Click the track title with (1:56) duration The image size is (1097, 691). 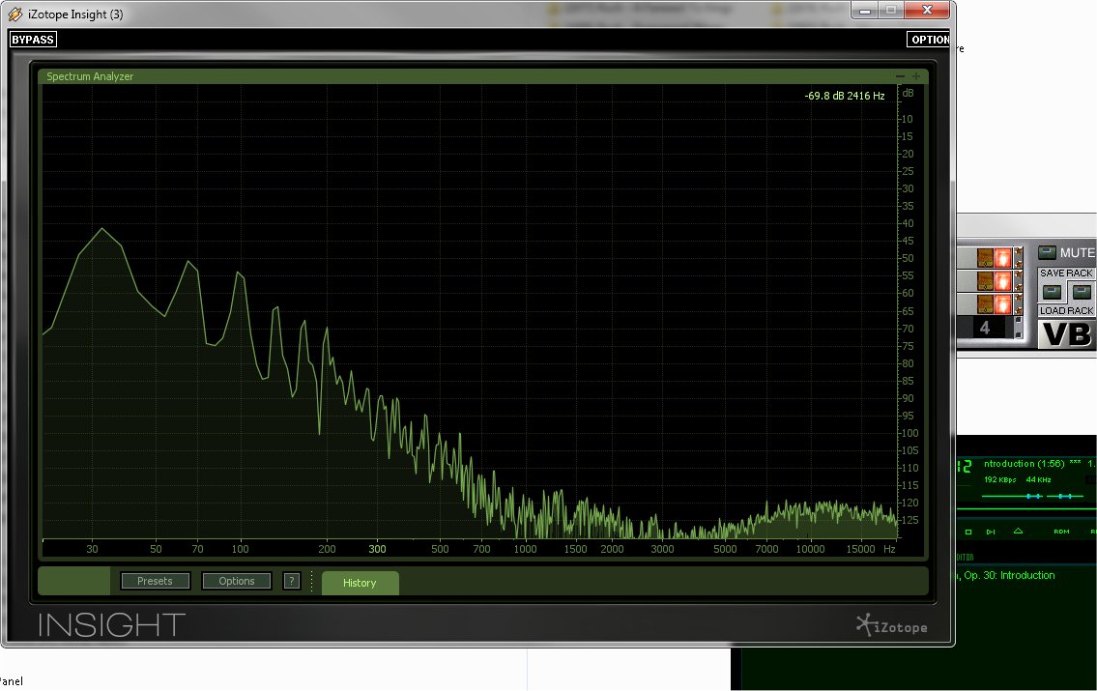click(x=1024, y=464)
